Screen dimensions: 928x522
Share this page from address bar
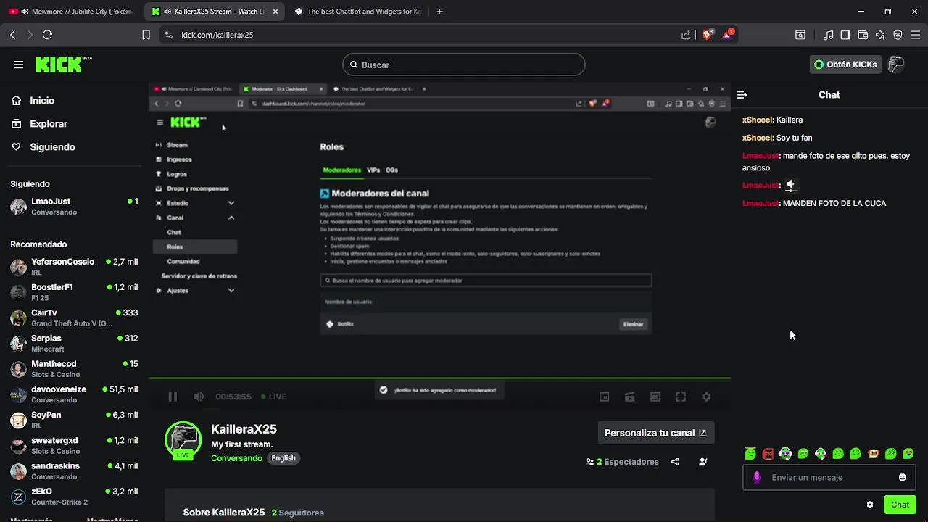[x=686, y=35]
